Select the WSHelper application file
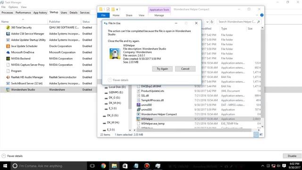The image size is (302, 170). tap(198, 119)
